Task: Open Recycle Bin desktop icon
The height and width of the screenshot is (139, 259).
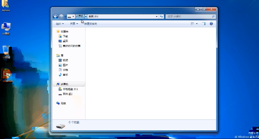Action: 6,52
